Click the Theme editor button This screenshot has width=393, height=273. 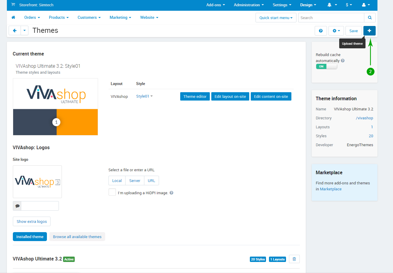click(195, 96)
